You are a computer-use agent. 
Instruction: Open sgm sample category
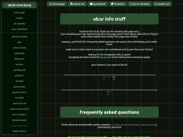tap(19, 42)
